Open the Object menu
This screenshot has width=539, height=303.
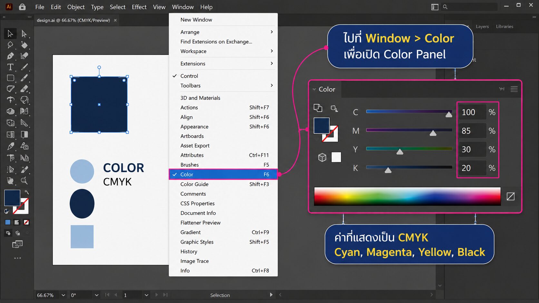pos(76,7)
